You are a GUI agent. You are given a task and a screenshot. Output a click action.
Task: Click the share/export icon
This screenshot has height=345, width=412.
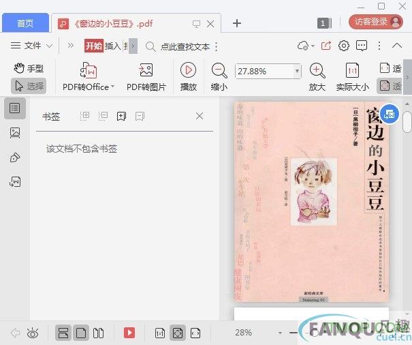point(326,46)
